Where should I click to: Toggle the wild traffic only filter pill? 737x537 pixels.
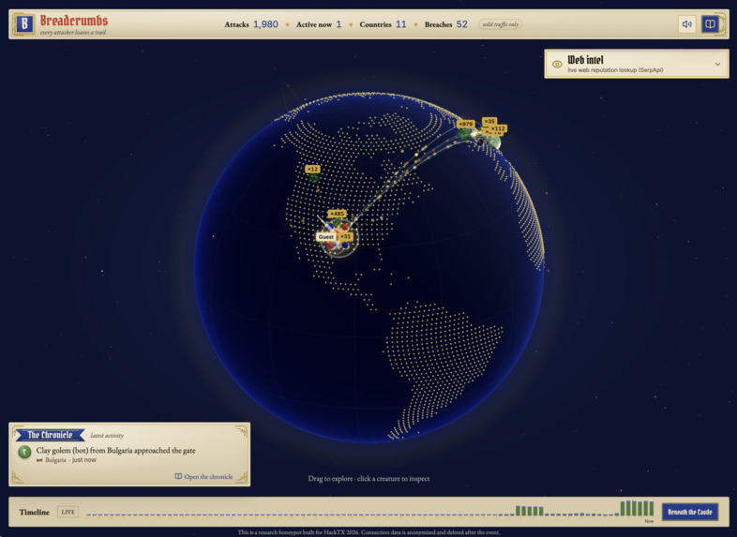(501, 24)
